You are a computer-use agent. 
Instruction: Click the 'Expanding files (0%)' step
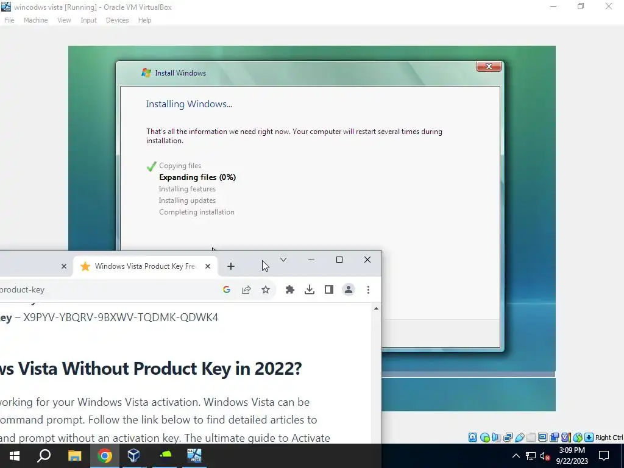pyautogui.click(x=197, y=177)
